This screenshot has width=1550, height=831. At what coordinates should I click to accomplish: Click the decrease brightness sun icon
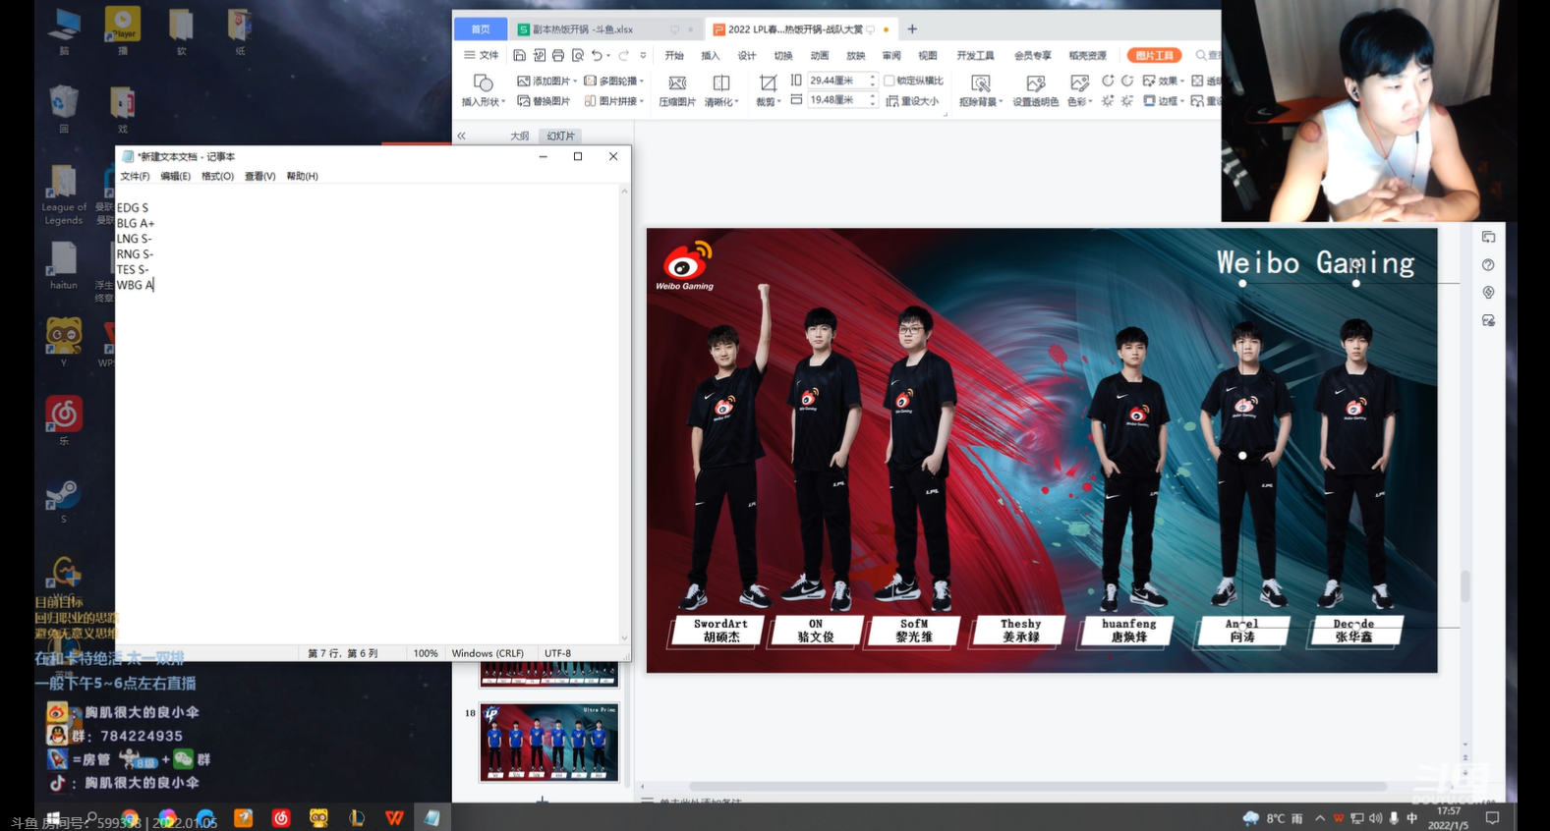[x=1127, y=101]
